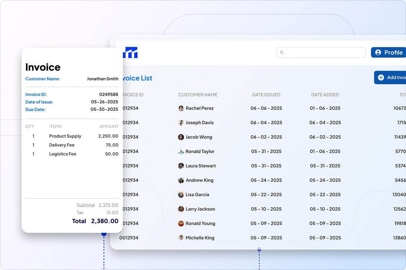Click Andrew King's date issued 05 - 24 - 2025
This screenshot has height=270, width=406.
(266, 180)
